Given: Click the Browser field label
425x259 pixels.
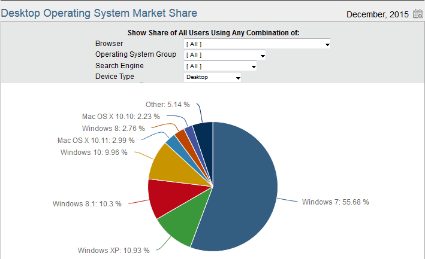Looking at the screenshot, I should [x=109, y=44].
